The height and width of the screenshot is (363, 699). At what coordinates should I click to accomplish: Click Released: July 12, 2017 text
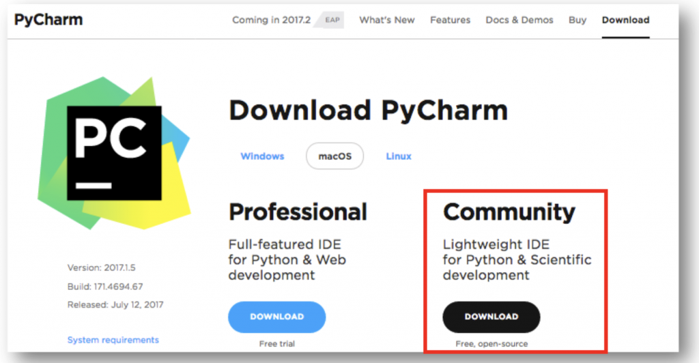115,304
